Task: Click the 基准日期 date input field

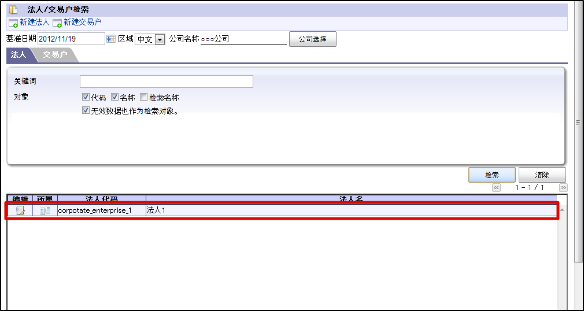Action: pyautogui.click(x=72, y=39)
